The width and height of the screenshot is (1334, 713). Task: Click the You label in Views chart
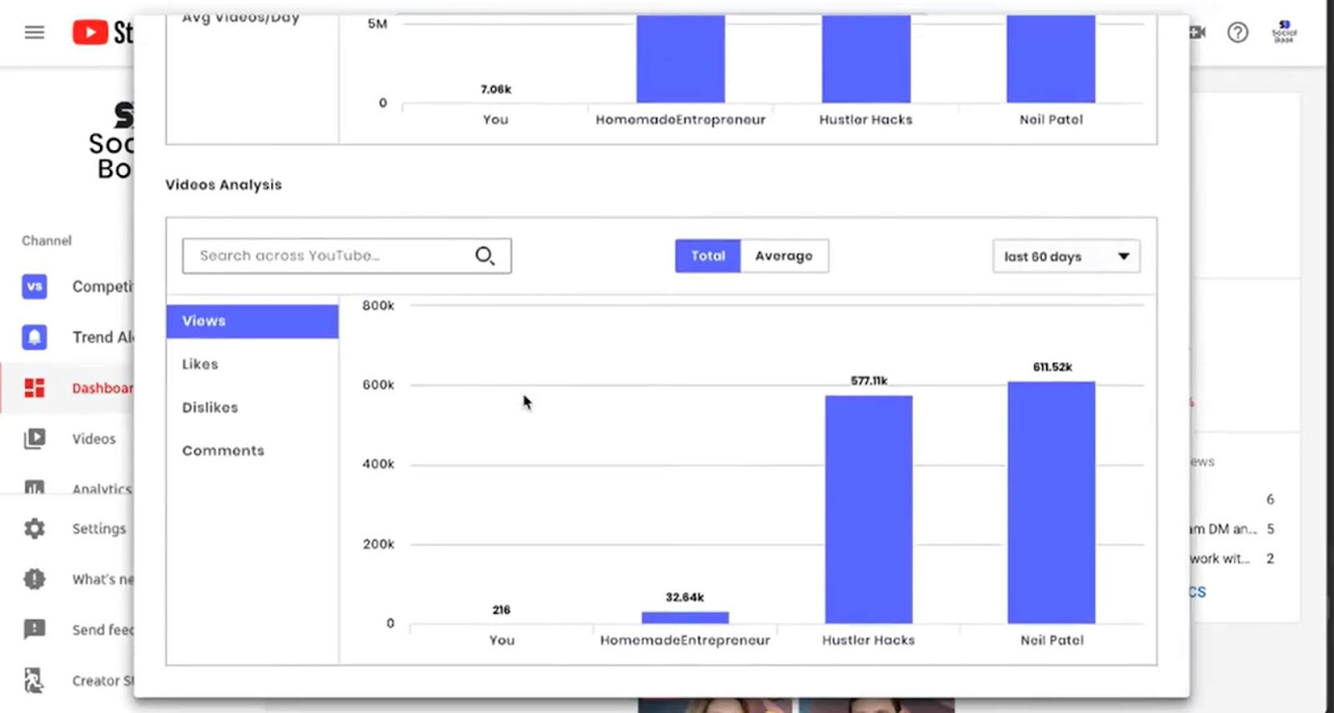[x=501, y=640]
